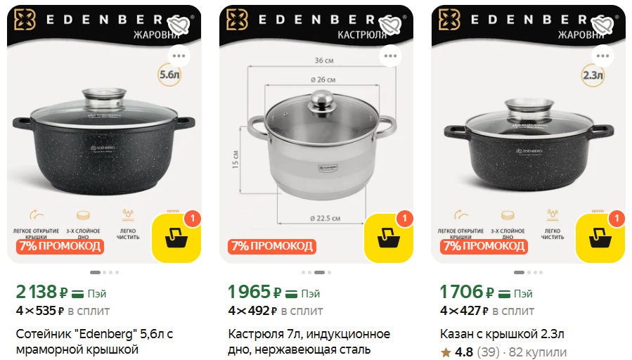632x360 pixels.
Task: Select the 1 965 ₽ Пэй price
Action: coord(274,292)
